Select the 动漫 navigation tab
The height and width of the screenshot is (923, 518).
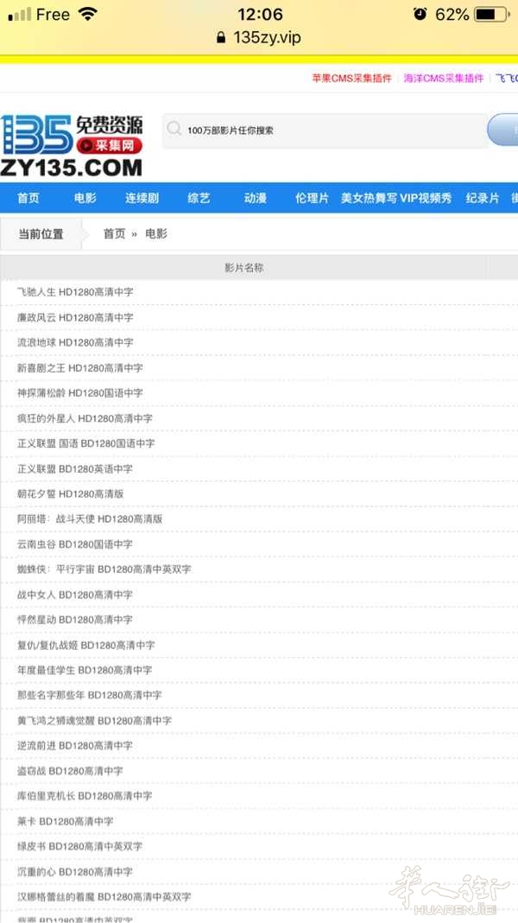pyautogui.click(x=256, y=199)
